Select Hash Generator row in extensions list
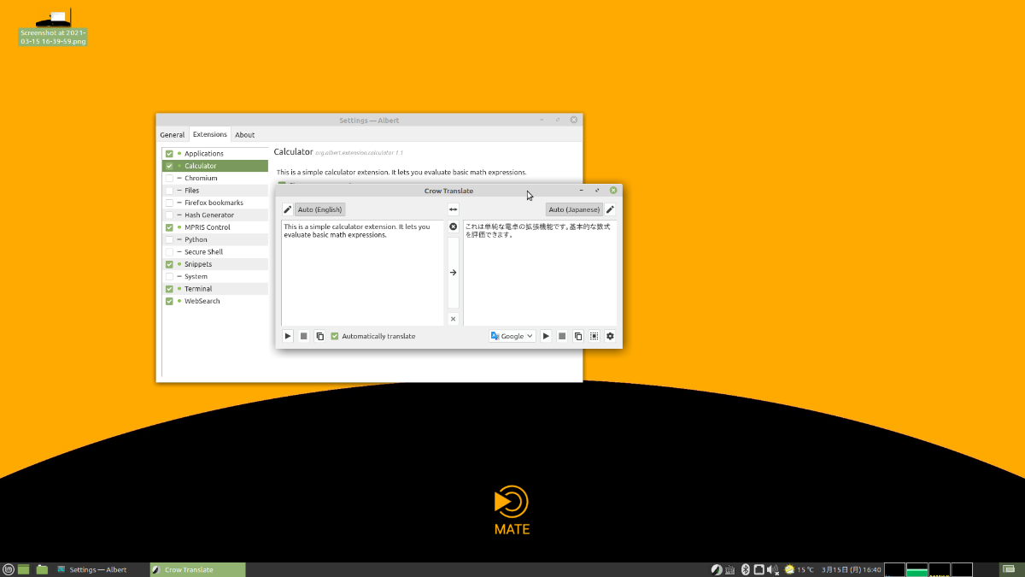This screenshot has height=577, width=1025. click(x=215, y=215)
